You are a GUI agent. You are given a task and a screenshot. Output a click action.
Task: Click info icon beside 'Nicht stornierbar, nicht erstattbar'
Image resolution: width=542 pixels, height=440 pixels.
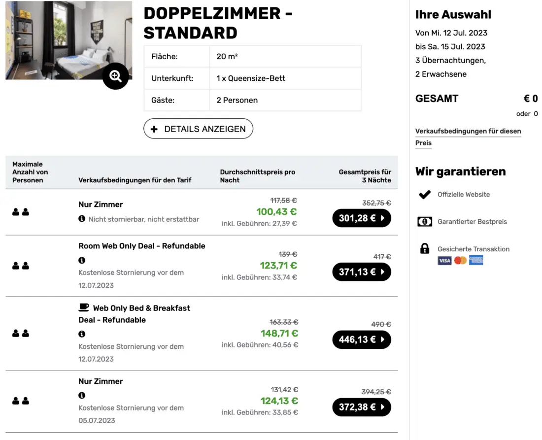point(82,218)
